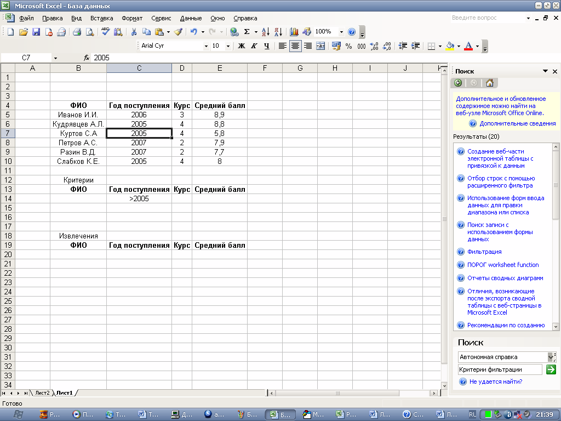The width and height of the screenshot is (561, 421).
Task: Click the Format Painter brush icon
Action: tap(178, 32)
